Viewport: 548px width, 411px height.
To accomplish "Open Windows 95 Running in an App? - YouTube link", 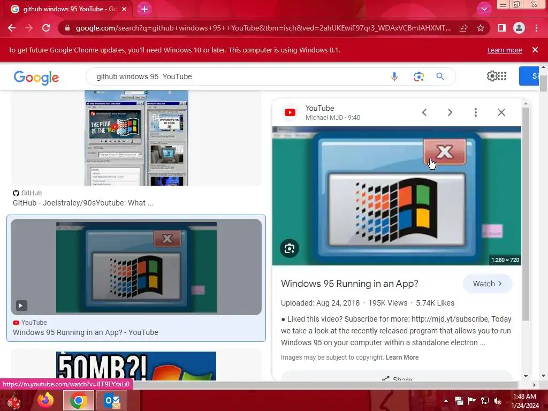I will [85, 332].
